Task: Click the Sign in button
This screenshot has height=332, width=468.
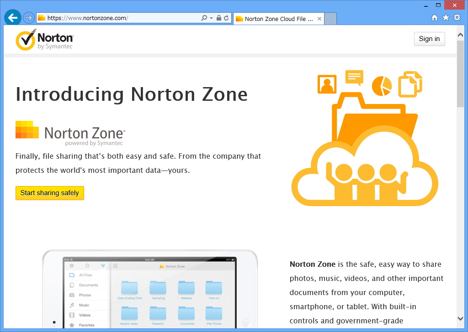Action: coord(429,39)
